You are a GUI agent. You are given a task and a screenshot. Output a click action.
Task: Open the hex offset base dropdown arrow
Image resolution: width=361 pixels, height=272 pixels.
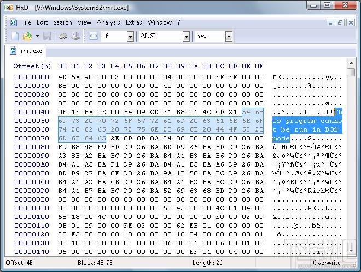click(x=229, y=37)
